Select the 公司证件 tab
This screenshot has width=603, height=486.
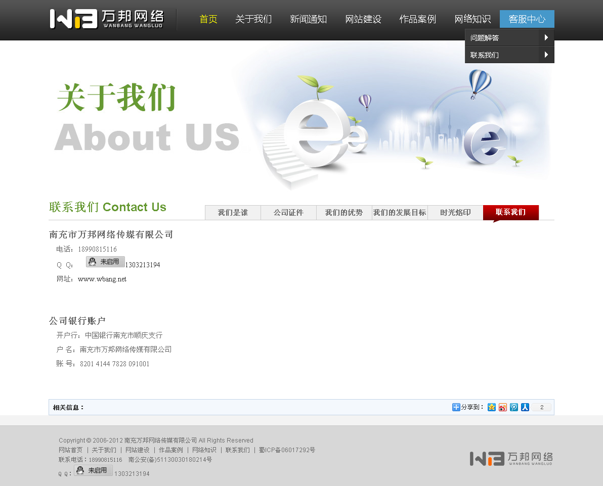288,213
